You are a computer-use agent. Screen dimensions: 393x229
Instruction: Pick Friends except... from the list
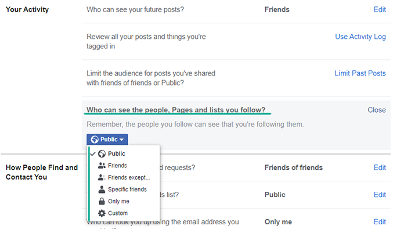129,177
